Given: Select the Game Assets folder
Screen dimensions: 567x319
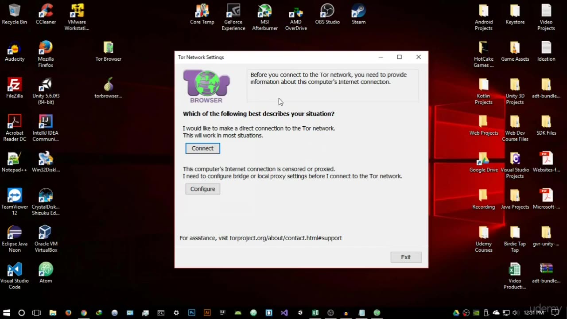Looking at the screenshot, I should (515, 51).
